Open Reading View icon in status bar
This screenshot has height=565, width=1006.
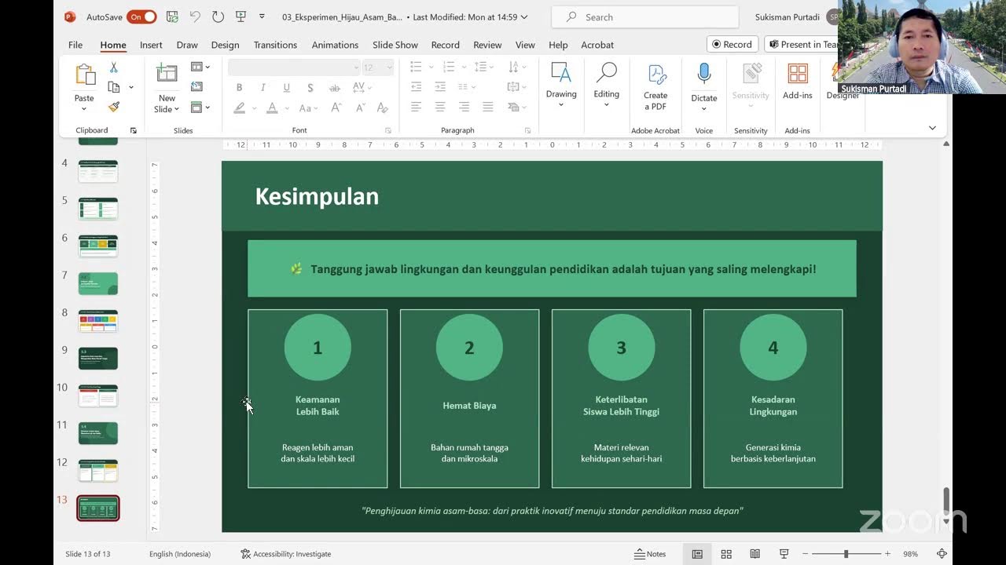[755, 554]
